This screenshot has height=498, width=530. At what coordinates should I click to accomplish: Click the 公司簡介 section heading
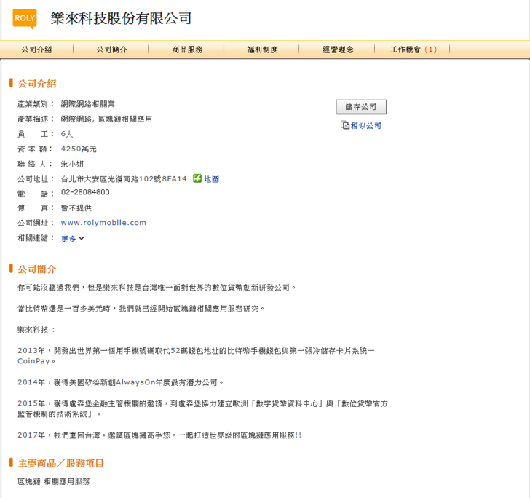pyautogui.click(x=37, y=269)
